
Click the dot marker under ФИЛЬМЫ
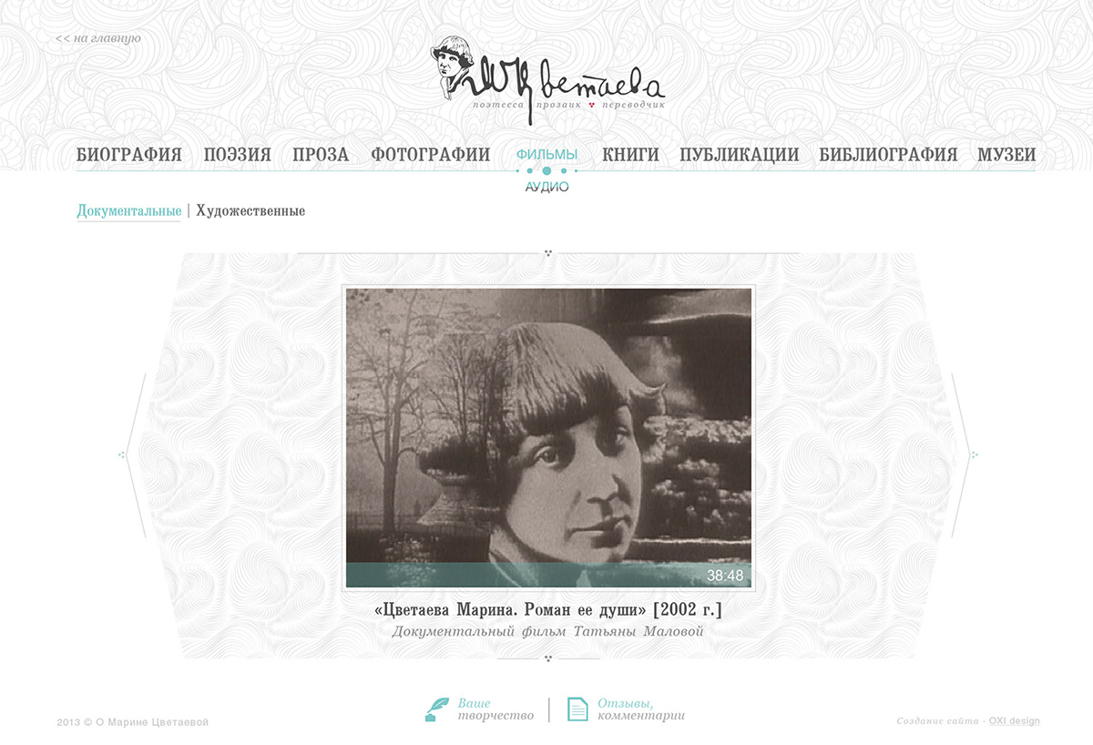tap(546, 171)
